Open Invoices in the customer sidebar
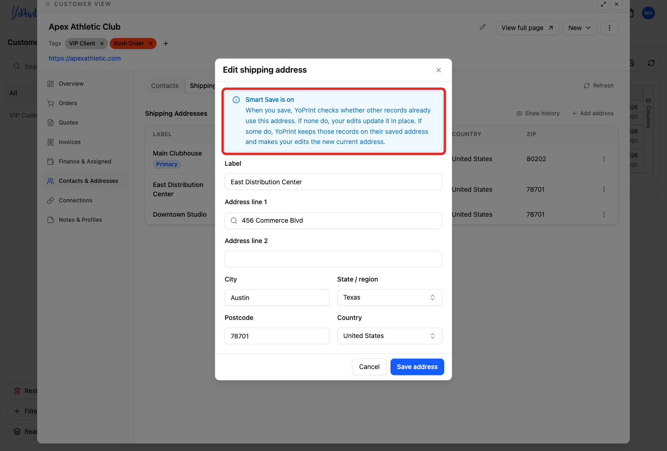Viewport: 667px width, 451px height. coord(86,142)
